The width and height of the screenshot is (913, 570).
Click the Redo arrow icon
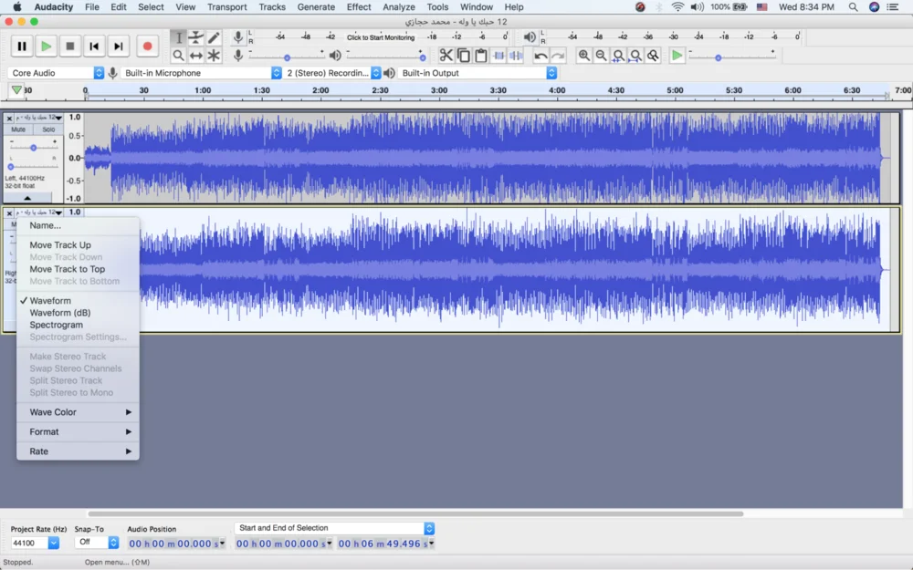pyautogui.click(x=558, y=56)
